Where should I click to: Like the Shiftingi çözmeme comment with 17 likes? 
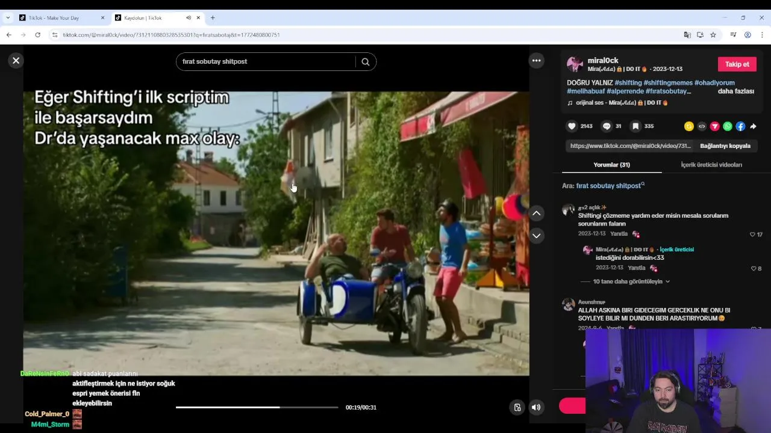752,235
